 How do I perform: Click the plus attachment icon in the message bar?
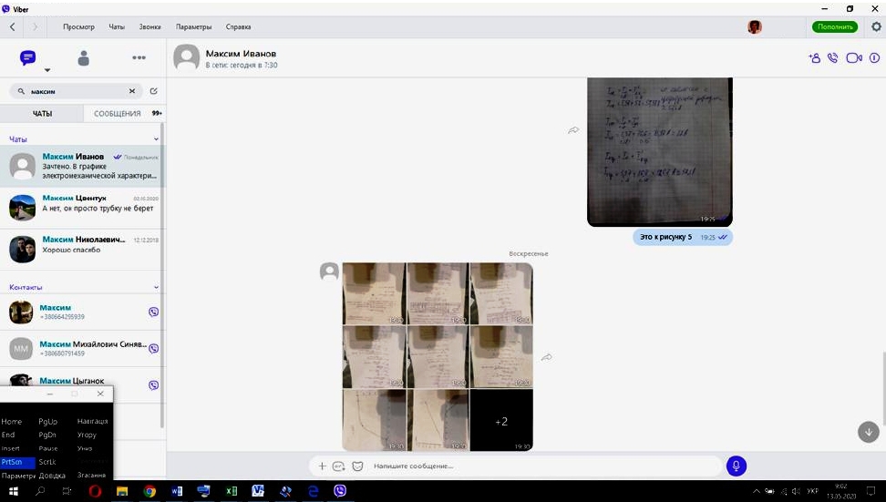coord(322,466)
